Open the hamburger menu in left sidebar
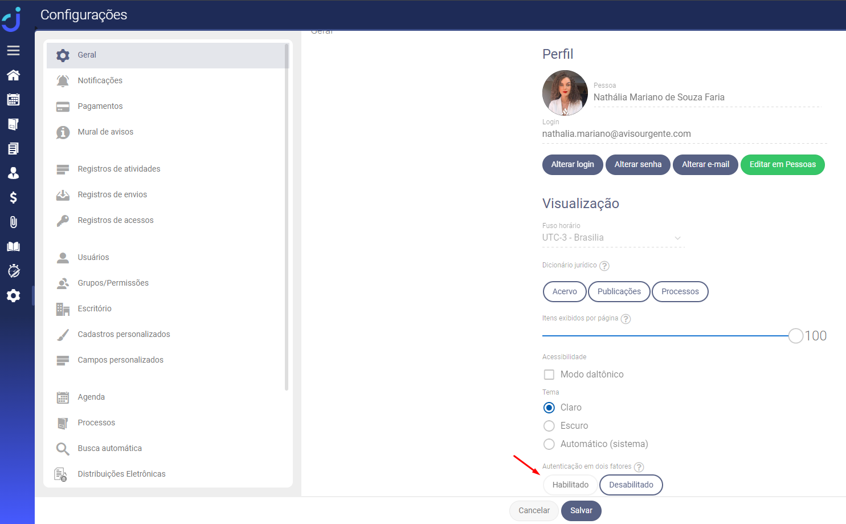The image size is (846, 524). (14, 51)
